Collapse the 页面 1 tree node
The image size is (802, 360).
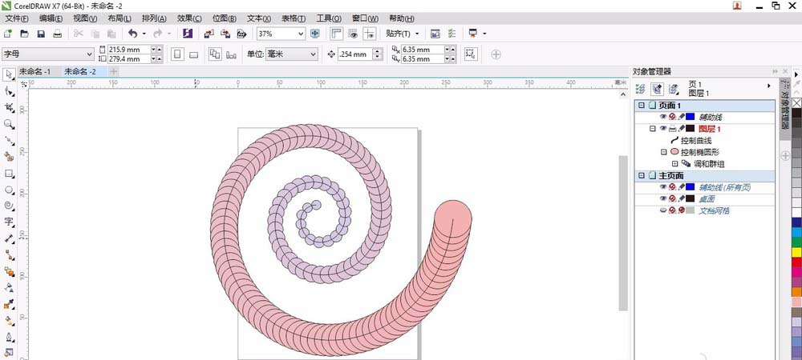tap(641, 106)
